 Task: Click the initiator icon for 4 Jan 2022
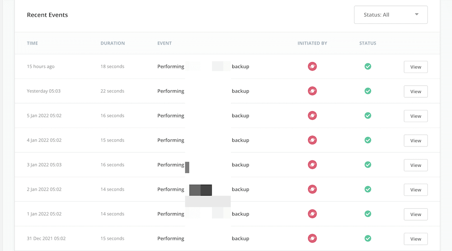(x=312, y=140)
